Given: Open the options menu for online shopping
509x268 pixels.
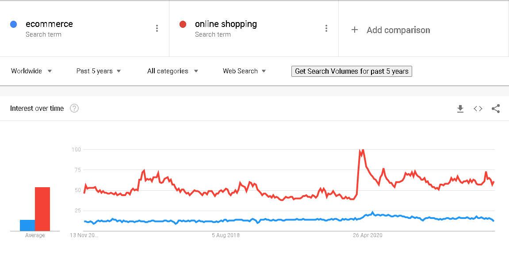Looking at the screenshot, I should (x=326, y=28).
